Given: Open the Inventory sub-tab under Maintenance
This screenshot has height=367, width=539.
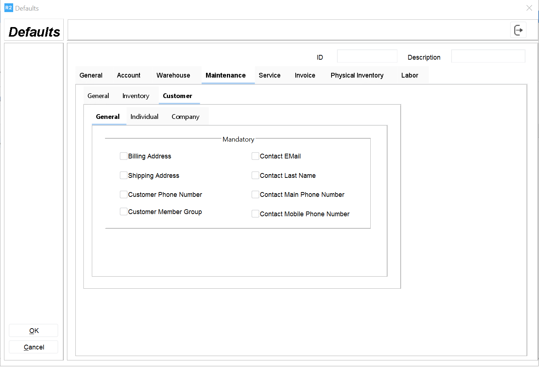Looking at the screenshot, I should [136, 96].
